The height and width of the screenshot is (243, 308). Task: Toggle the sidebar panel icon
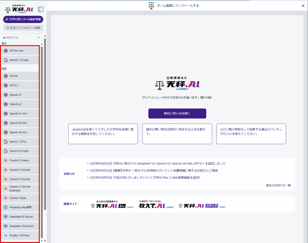click(41, 9)
